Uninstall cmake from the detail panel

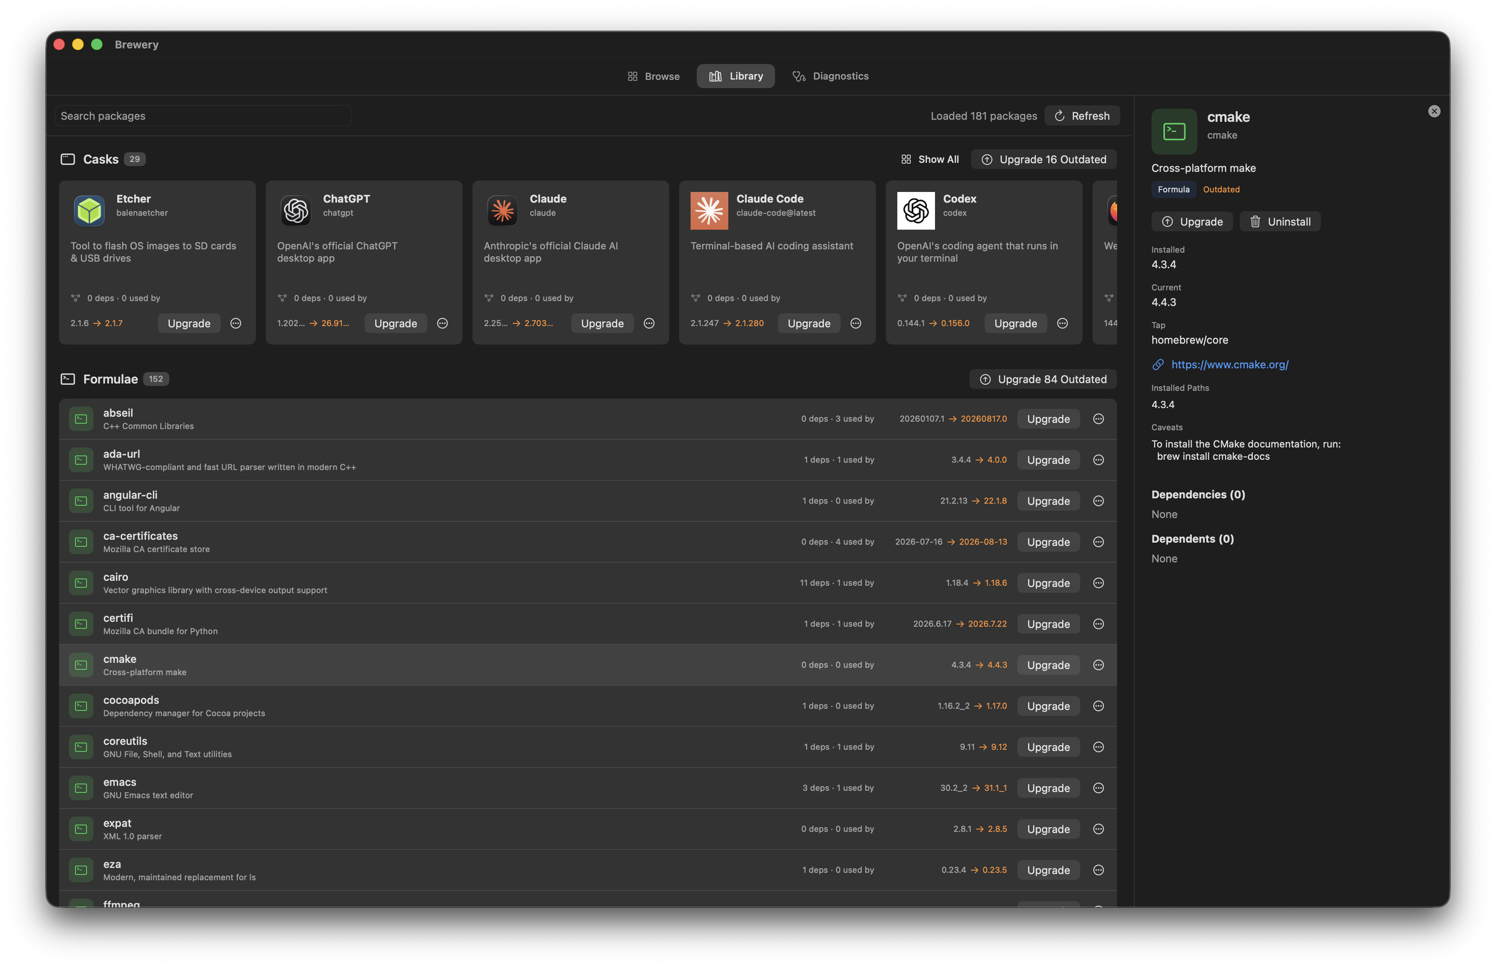[x=1280, y=221]
